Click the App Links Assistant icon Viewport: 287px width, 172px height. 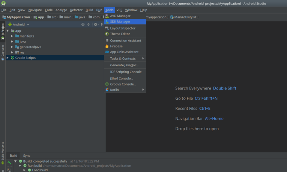107,52
